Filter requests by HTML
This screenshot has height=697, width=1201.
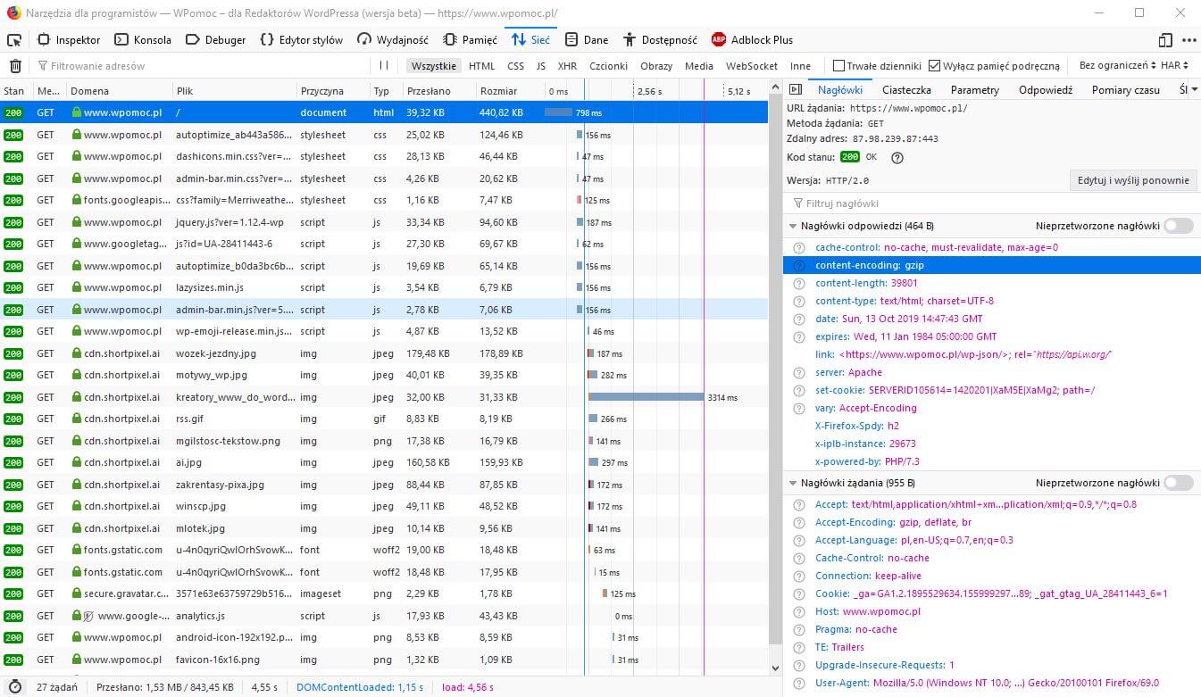pyautogui.click(x=481, y=66)
